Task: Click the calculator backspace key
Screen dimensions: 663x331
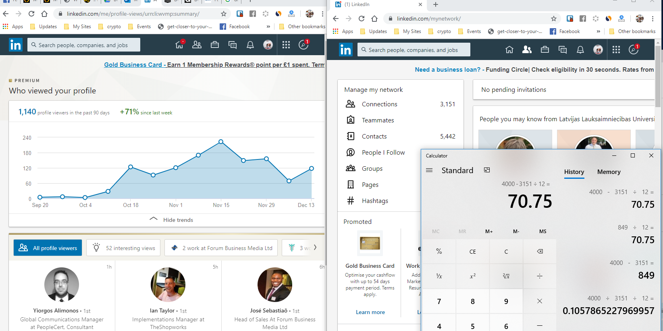Action: pyautogui.click(x=540, y=251)
